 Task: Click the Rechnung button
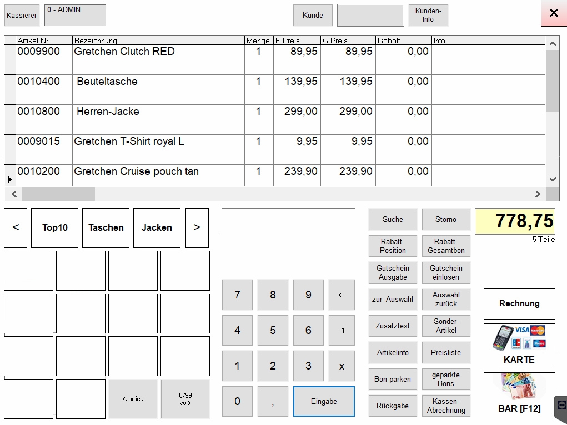pos(519,303)
